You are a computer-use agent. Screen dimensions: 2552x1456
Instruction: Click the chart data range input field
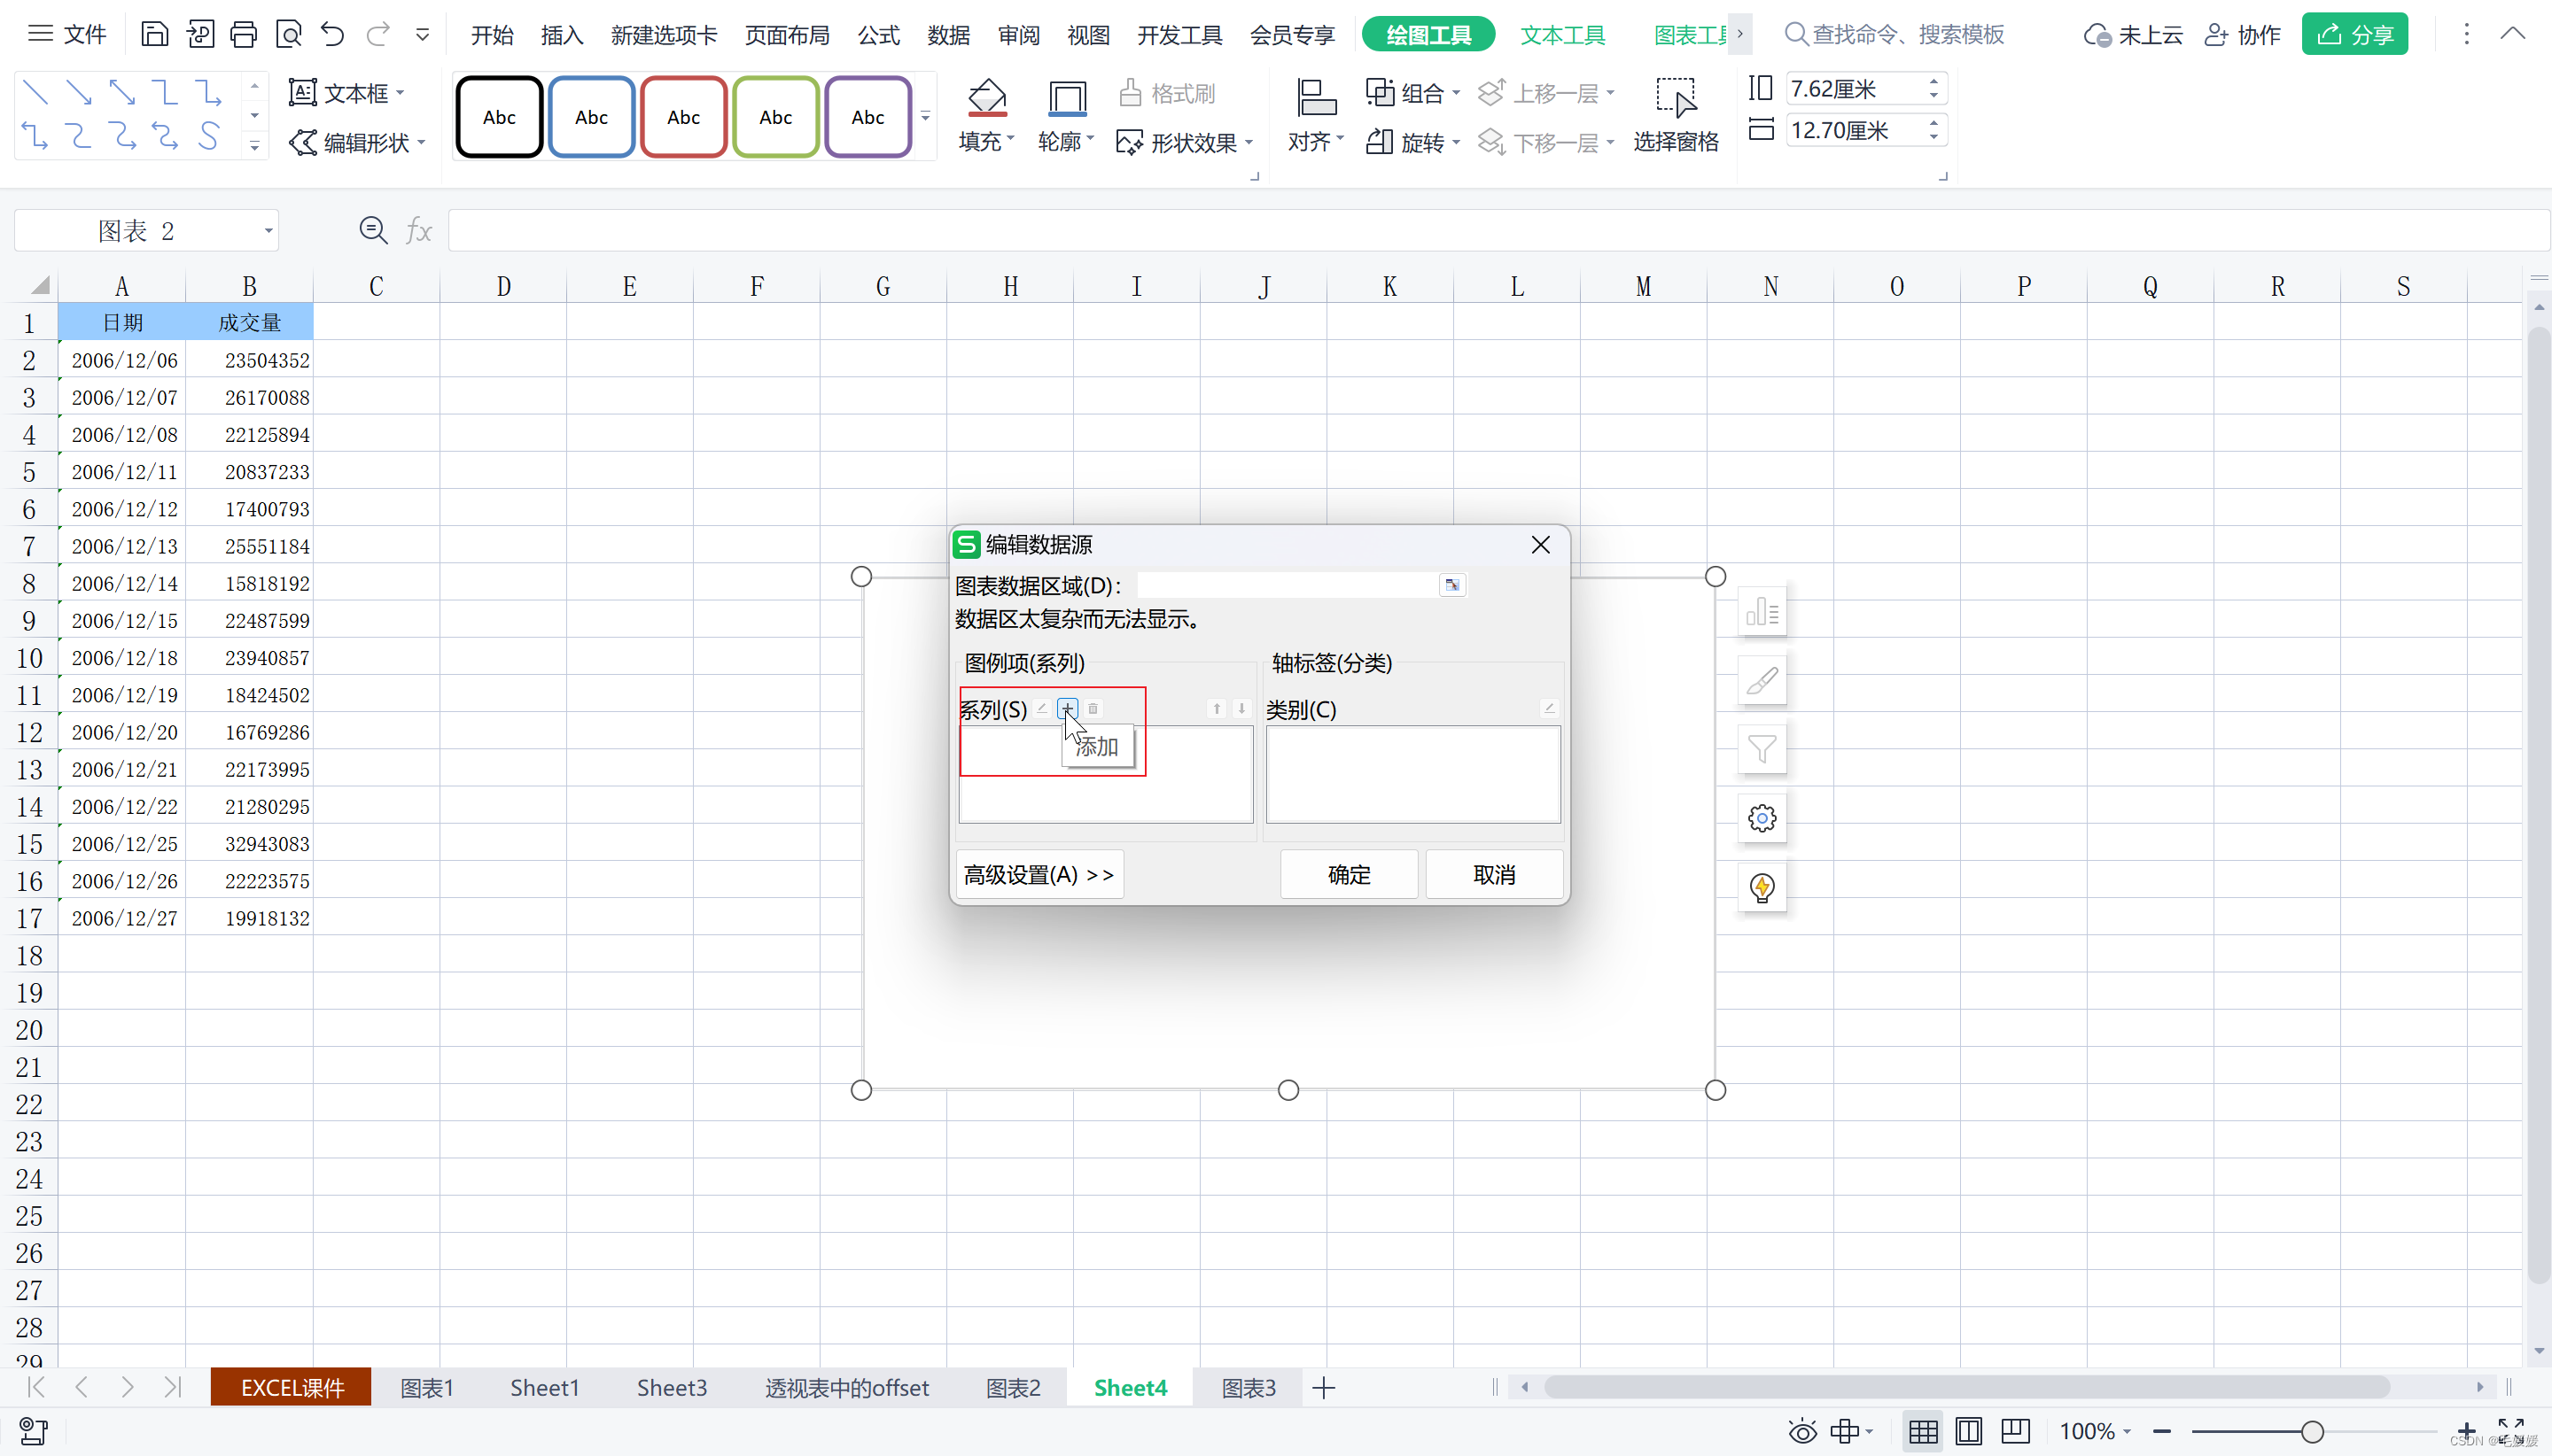click(1288, 585)
